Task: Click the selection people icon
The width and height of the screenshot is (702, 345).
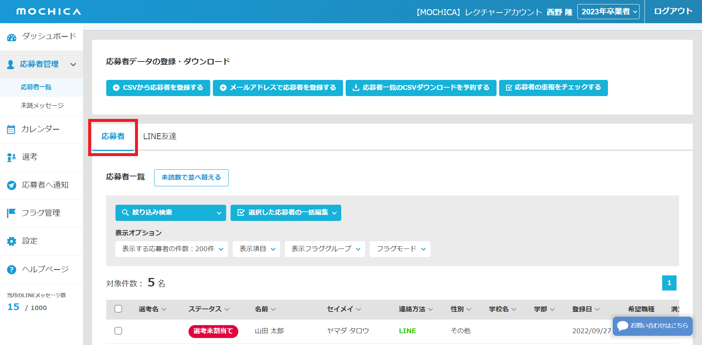Action: pyautogui.click(x=11, y=158)
